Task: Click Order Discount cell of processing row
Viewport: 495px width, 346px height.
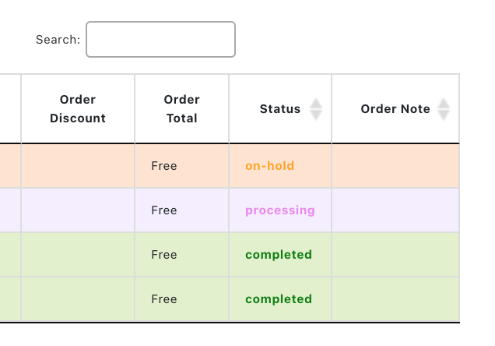Action: point(78,210)
